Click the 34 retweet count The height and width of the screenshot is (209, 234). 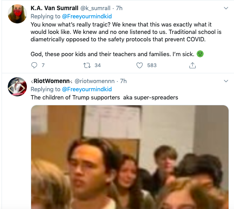click(98, 66)
